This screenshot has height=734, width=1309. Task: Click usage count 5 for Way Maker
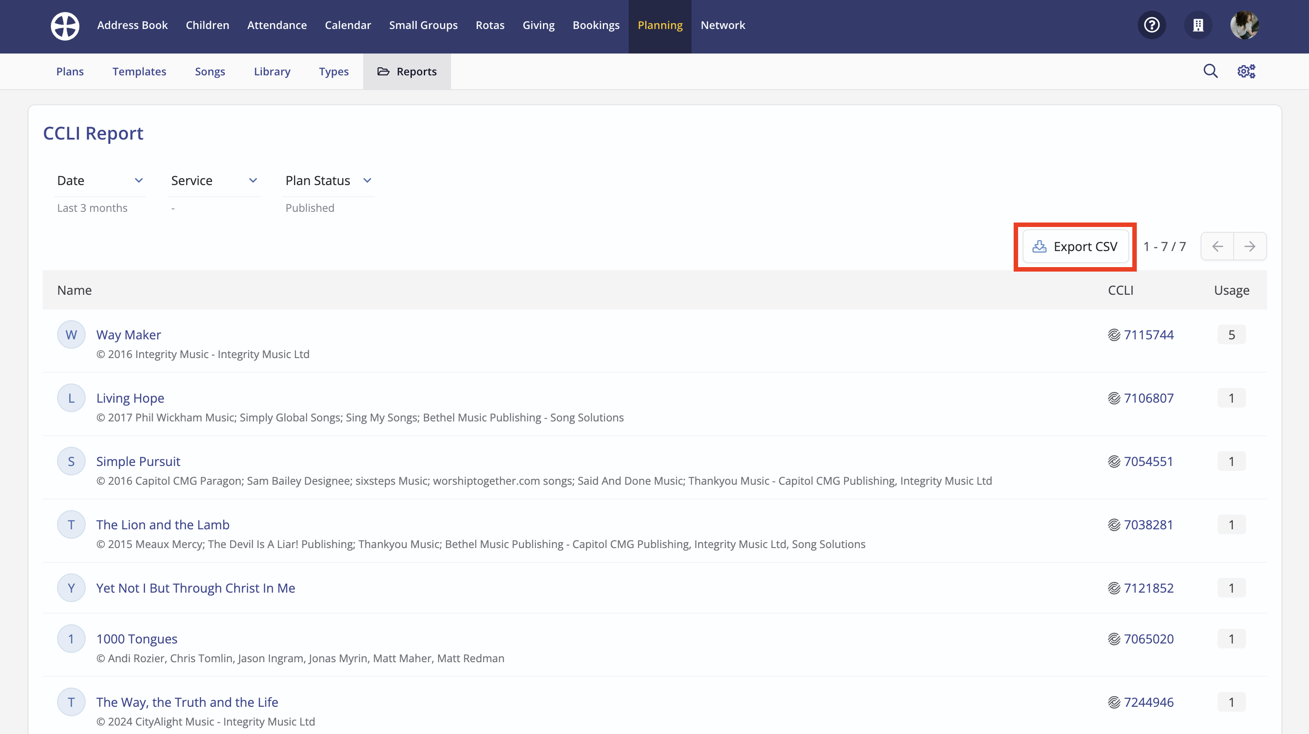pyautogui.click(x=1231, y=335)
